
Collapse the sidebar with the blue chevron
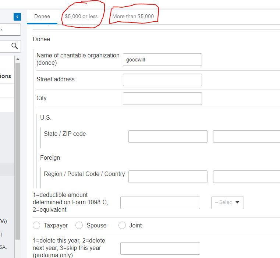point(17,17)
